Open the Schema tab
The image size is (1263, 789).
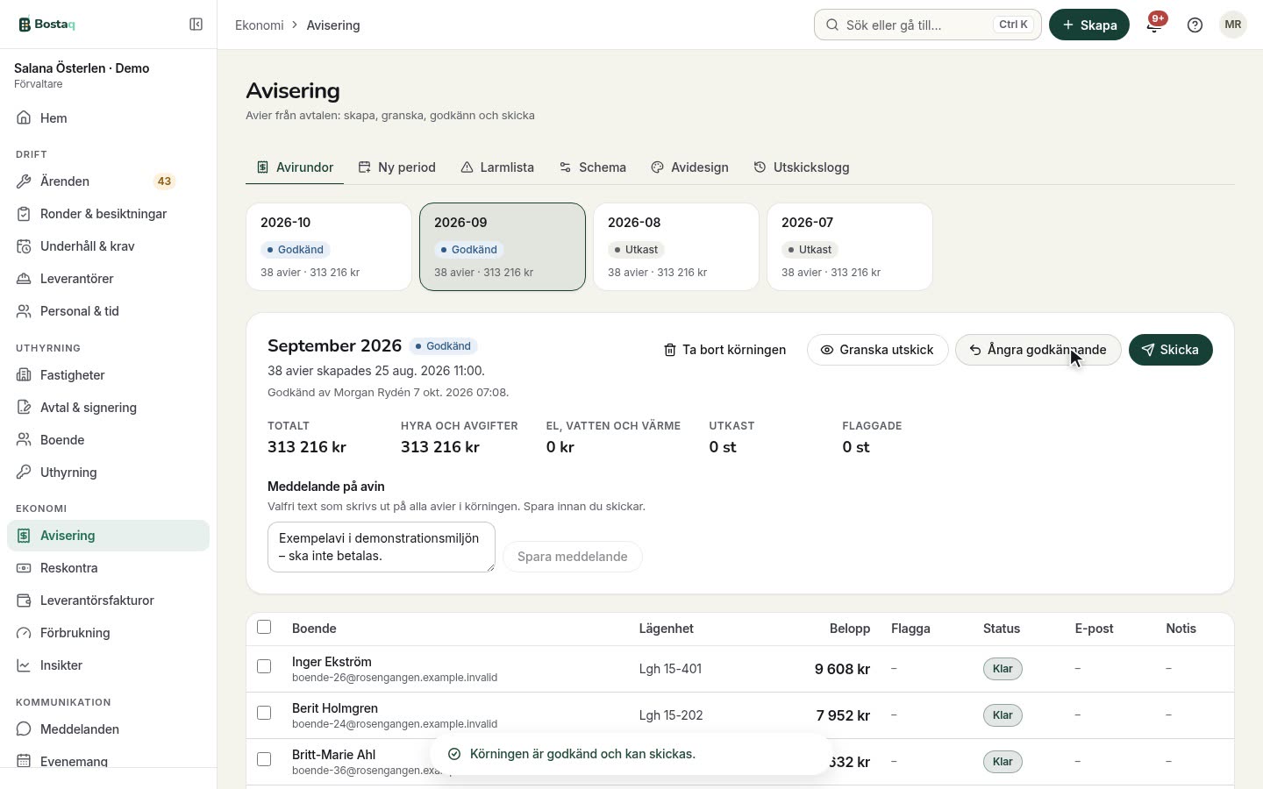[x=593, y=167]
